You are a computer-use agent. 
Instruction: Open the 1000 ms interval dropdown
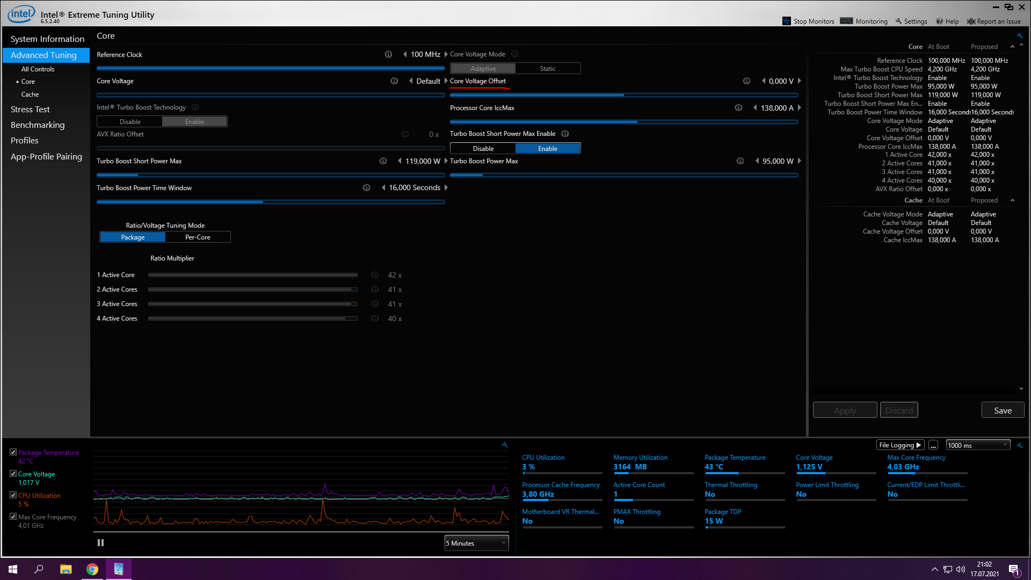click(977, 445)
